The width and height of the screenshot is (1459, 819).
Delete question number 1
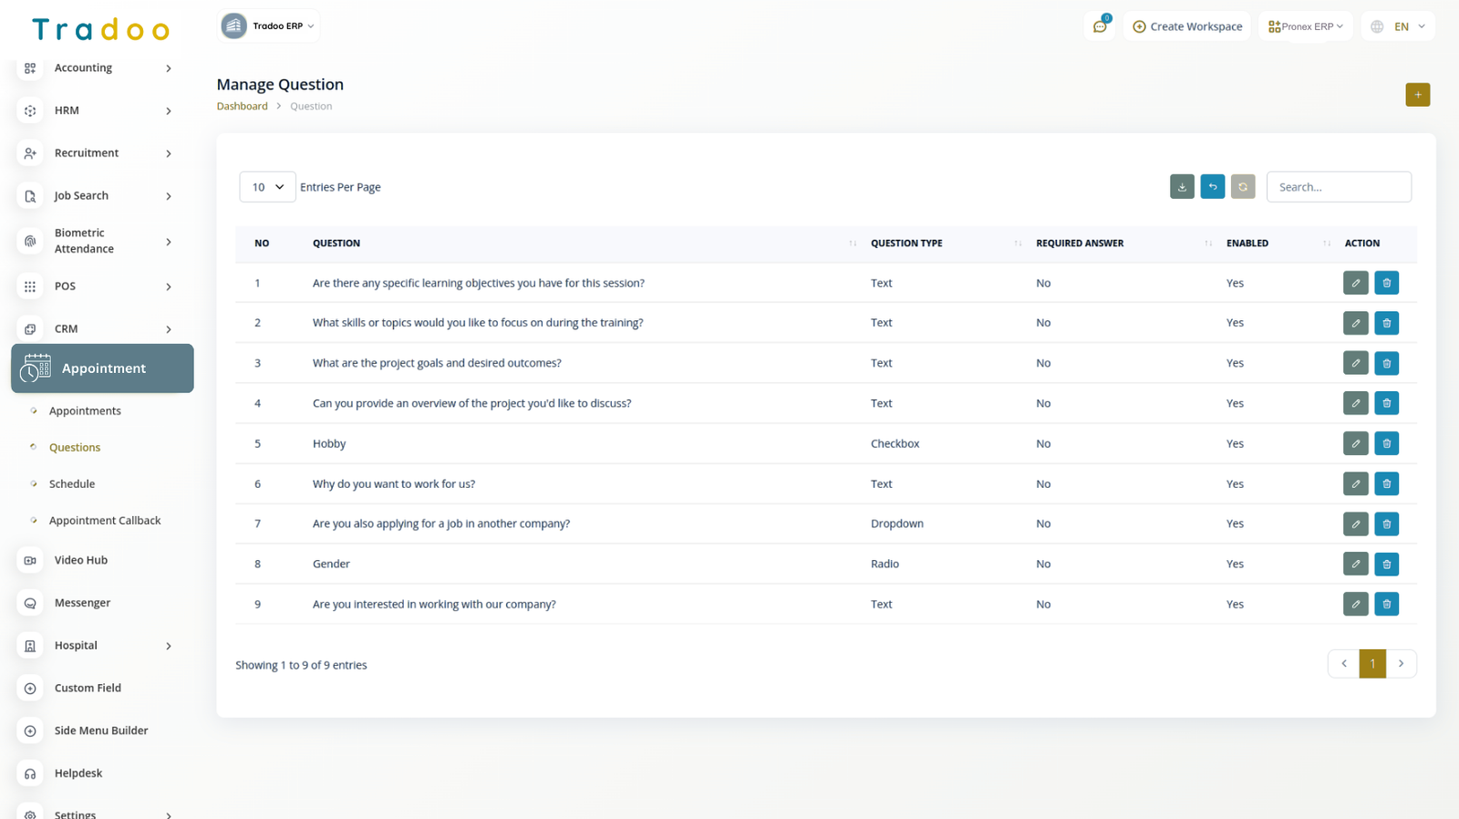click(1386, 284)
